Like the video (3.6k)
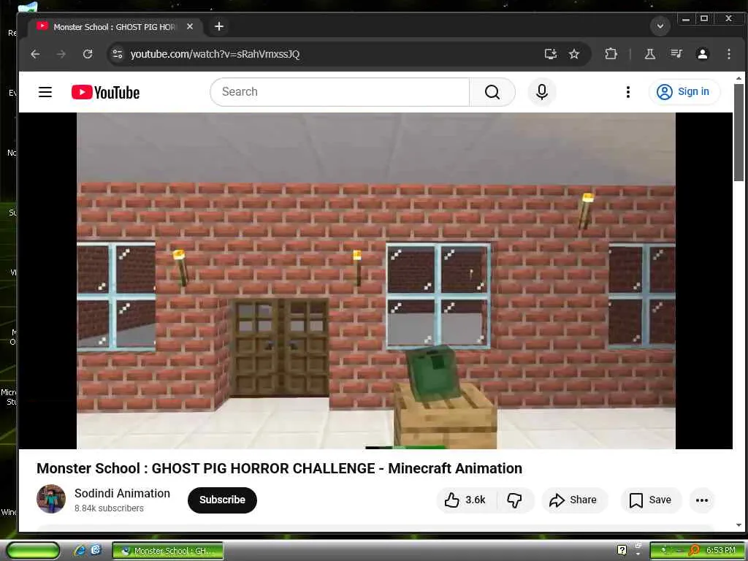The height and width of the screenshot is (561, 748). pos(466,500)
